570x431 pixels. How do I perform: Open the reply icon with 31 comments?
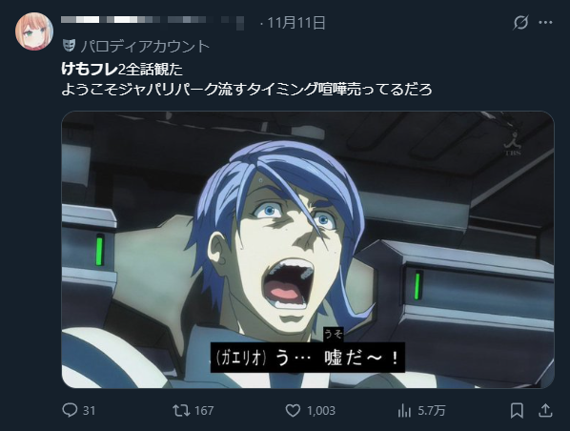[x=70, y=410]
